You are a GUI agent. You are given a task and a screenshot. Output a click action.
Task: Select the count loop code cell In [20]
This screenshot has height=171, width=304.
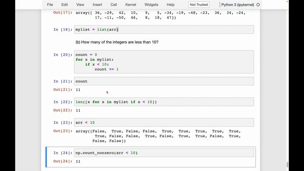(164, 62)
